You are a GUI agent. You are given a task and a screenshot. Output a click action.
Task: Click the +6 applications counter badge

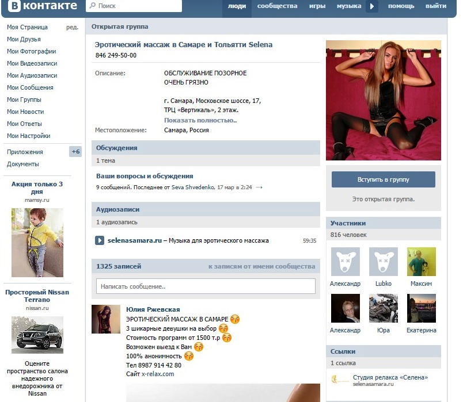pyautogui.click(x=75, y=152)
